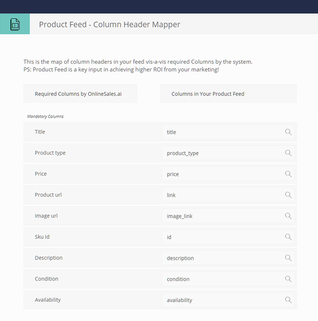Click search icon in condition field
This screenshot has height=321, width=318.
point(288,279)
